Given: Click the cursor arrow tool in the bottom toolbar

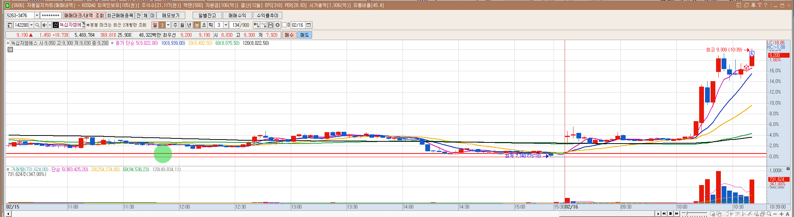Looking at the screenshot, I should coord(732,214).
